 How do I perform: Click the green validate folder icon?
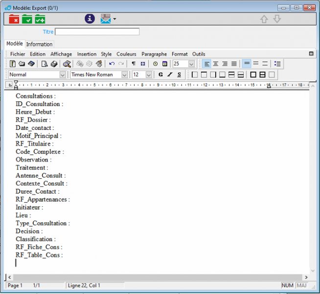pyautogui.click(x=27, y=19)
